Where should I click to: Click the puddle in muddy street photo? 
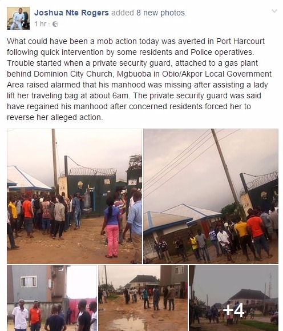click(128, 323)
